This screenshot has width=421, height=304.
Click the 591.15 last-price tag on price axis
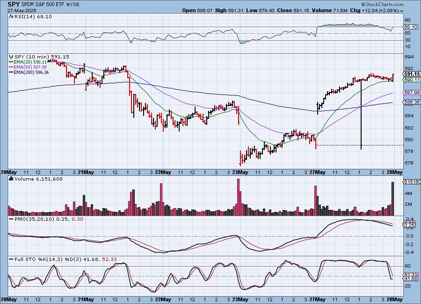(412, 74)
